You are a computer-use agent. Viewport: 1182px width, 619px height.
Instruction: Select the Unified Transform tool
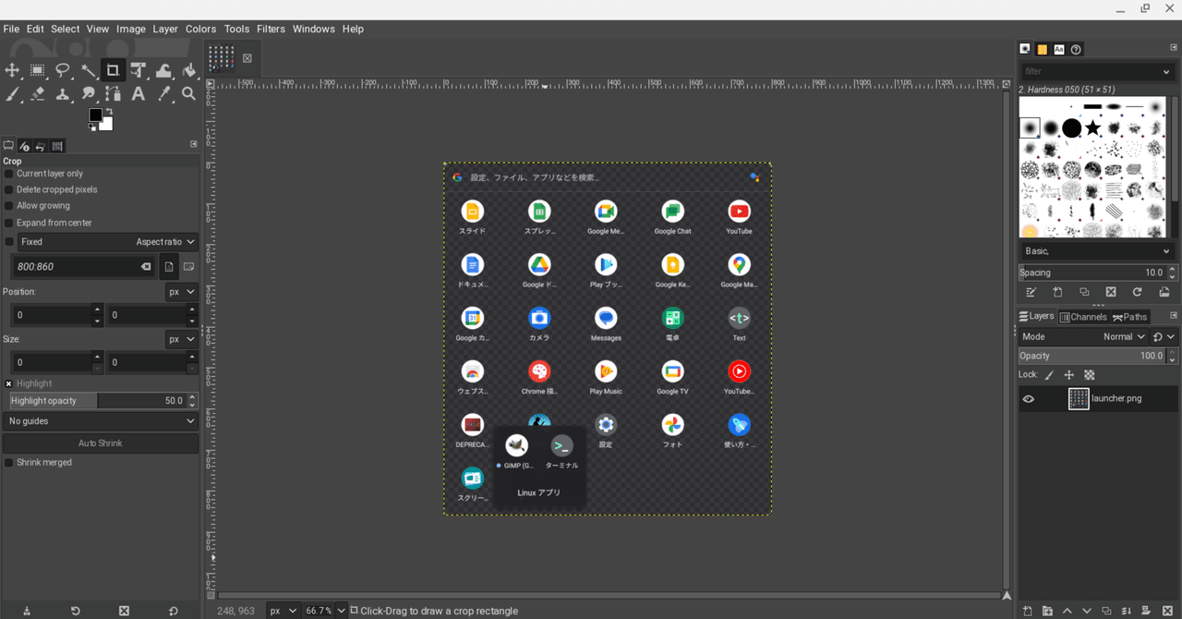click(139, 70)
